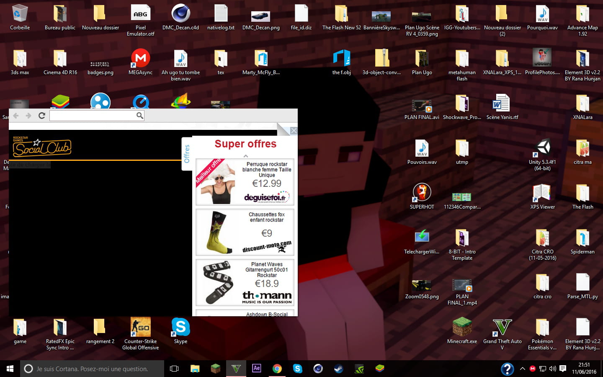
Task: Open Steam from the taskbar
Action: pyautogui.click(x=338, y=369)
